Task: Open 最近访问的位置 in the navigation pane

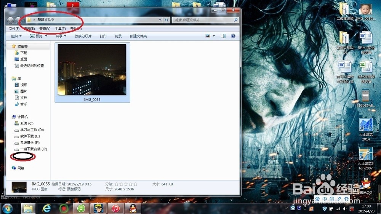Action: click(x=32, y=65)
